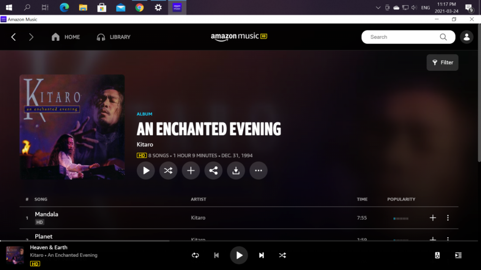Click the vertical scrollbar of the page
This screenshot has height=270, width=481.
click(480, 93)
